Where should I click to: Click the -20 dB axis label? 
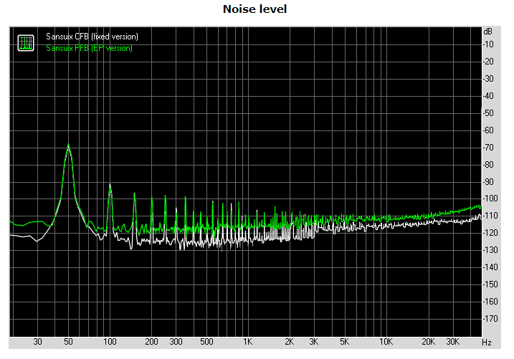[x=489, y=62]
